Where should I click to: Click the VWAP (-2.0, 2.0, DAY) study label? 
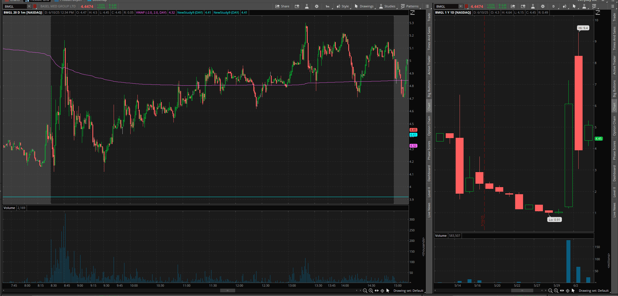151,12
